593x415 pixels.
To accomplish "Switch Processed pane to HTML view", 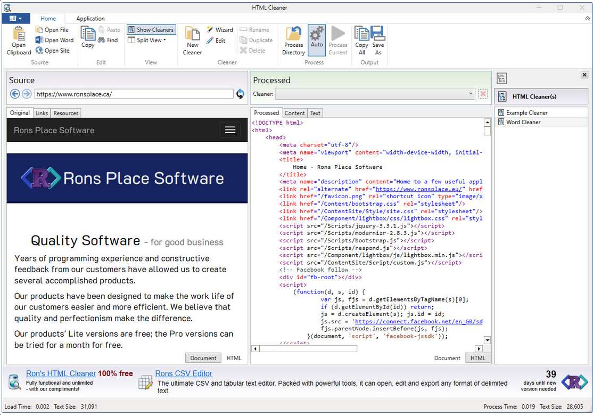I will [x=477, y=358].
